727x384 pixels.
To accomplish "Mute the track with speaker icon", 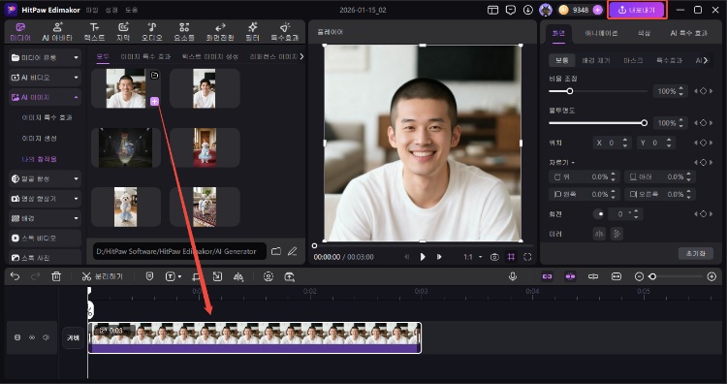I will pos(46,337).
